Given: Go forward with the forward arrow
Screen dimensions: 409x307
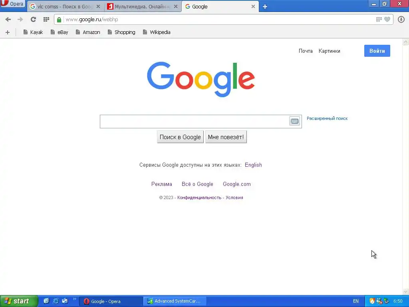Looking at the screenshot, I should [20, 19].
